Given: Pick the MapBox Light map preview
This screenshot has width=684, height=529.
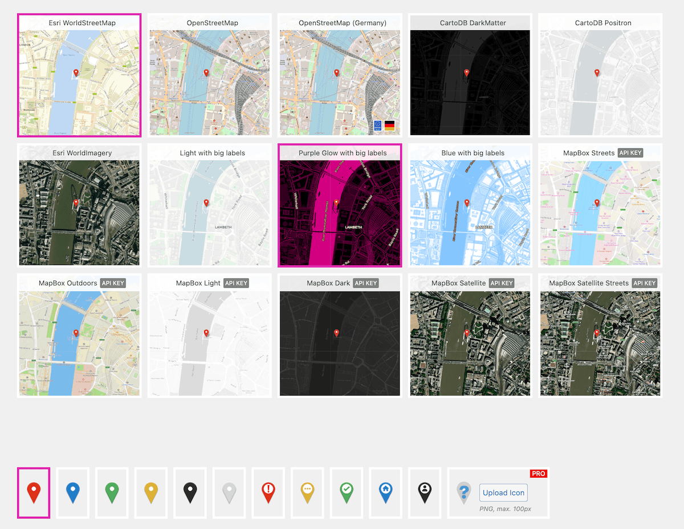Looking at the screenshot, I should pos(210,335).
